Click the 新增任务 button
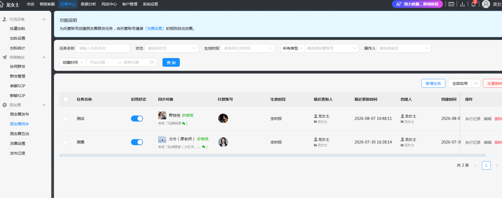 tap(433, 84)
